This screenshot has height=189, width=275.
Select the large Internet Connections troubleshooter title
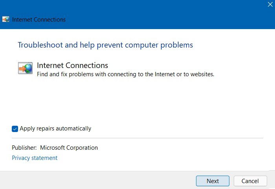(72, 65)
